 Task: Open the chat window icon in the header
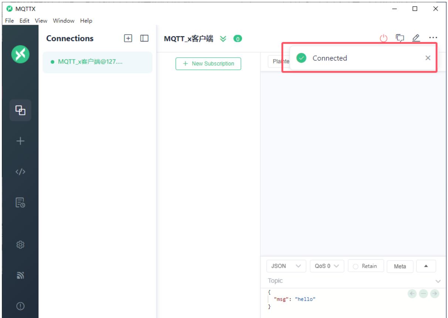click(x=400, y=38)
